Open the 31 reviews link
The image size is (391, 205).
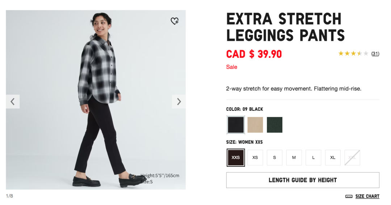[x=375, y=54]
